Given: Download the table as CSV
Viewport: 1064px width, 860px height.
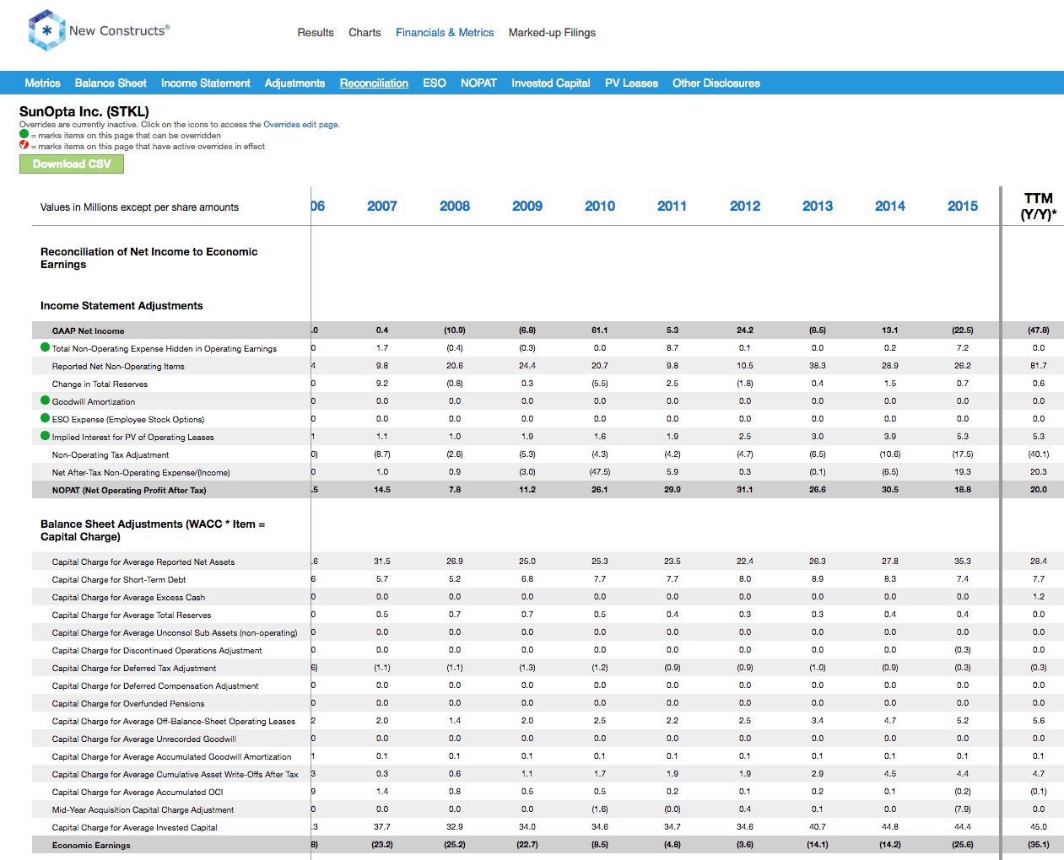Looking at the screenshot, I should tap(72, 164).
